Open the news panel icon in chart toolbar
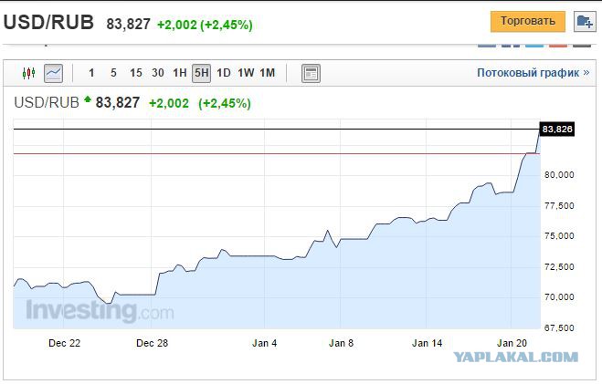602x384 pixels. [x=311, y=73]
